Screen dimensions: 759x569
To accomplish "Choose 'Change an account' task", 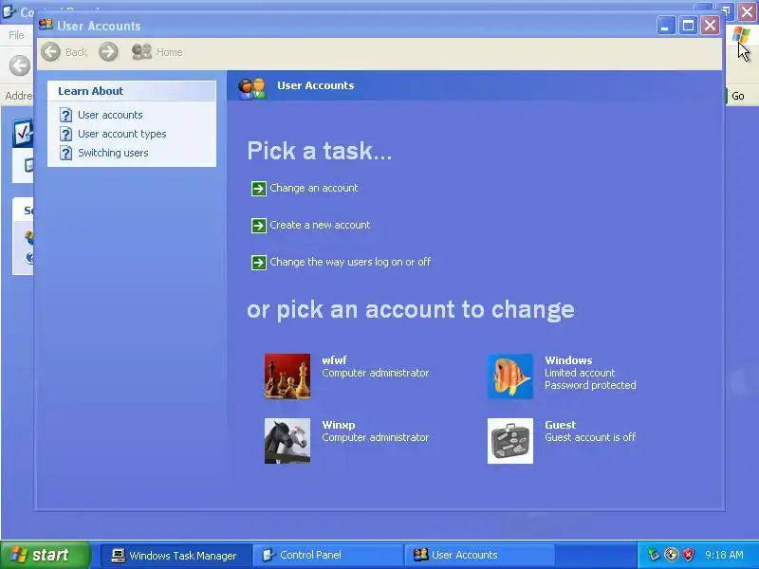I will [x=314, y=188].
